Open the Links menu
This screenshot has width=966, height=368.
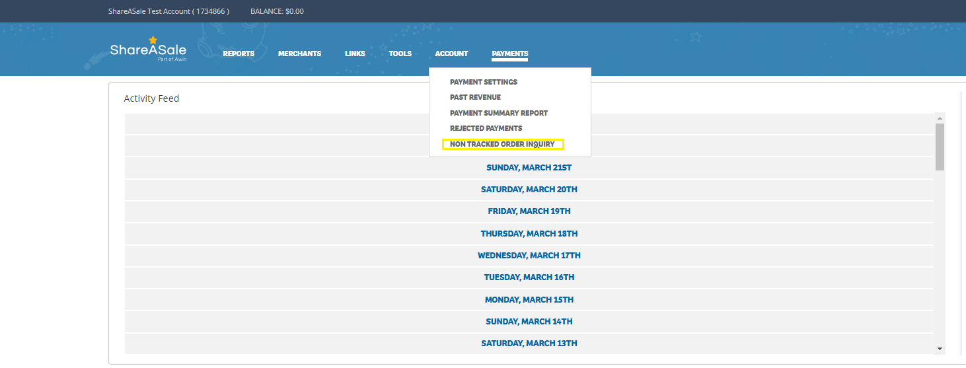pyautogui.click(x=355, y=54)
